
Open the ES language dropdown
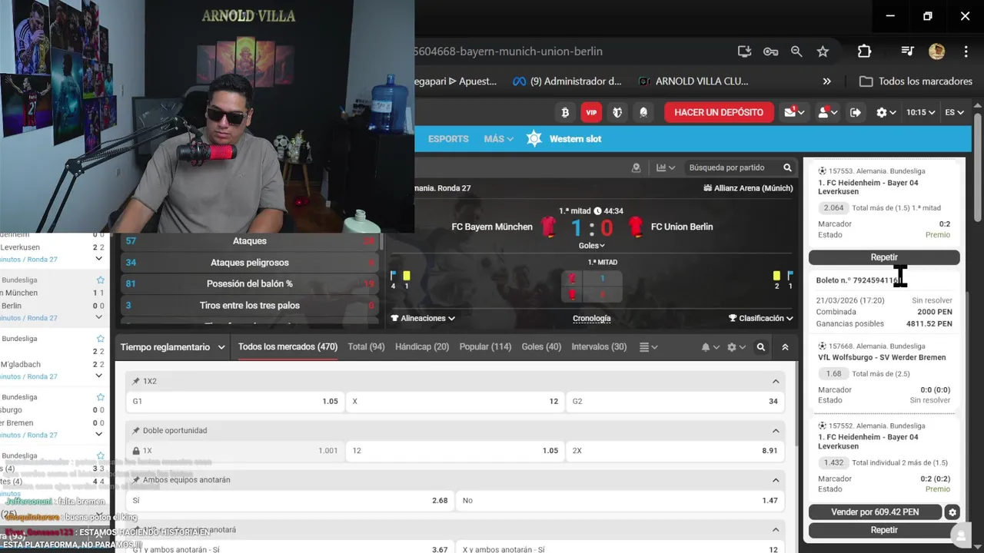pyautogui.click(x=954, y=112)
